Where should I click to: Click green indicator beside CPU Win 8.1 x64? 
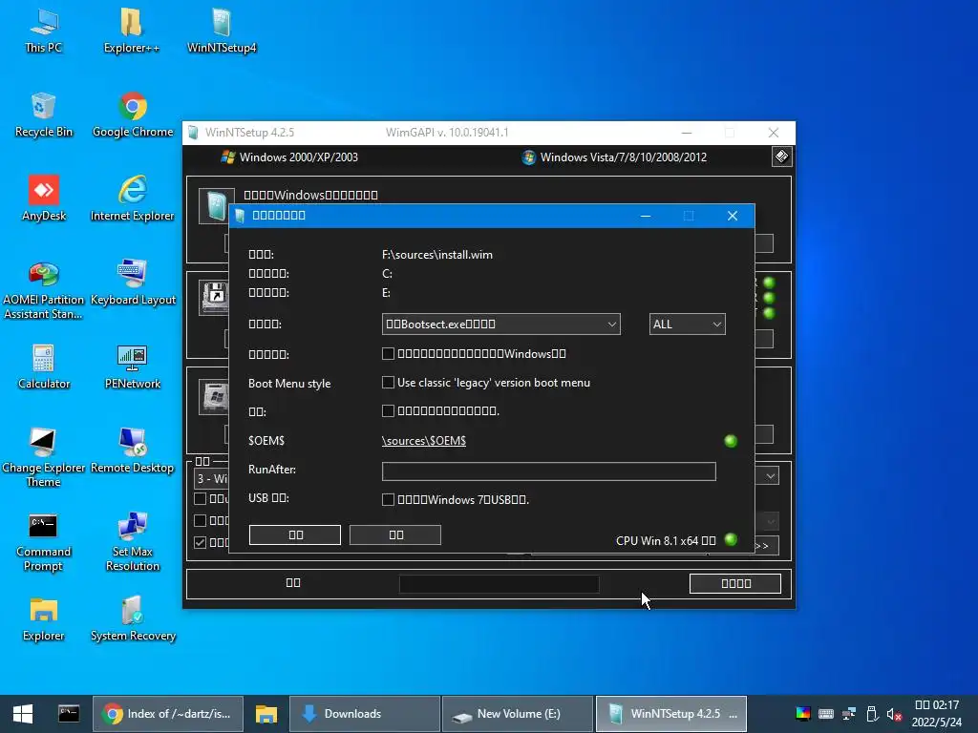(x=731, y=540)
